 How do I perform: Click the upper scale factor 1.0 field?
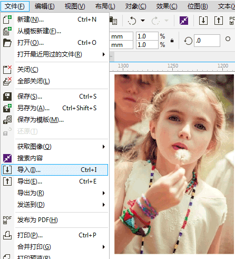pos(147,36)
